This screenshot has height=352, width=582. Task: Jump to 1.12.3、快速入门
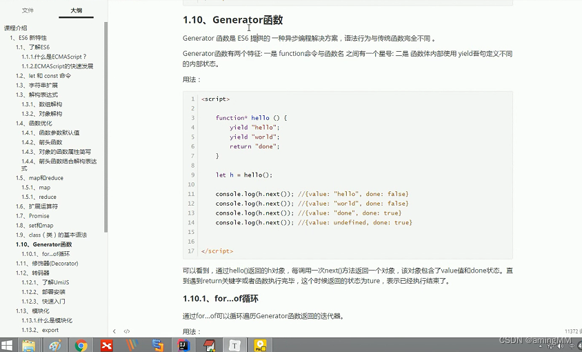pos(43,301)
